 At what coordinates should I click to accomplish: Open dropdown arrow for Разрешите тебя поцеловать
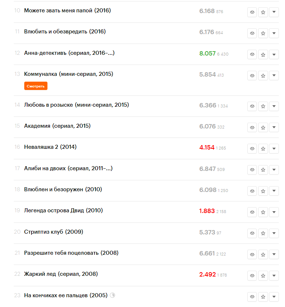[274, 254]
